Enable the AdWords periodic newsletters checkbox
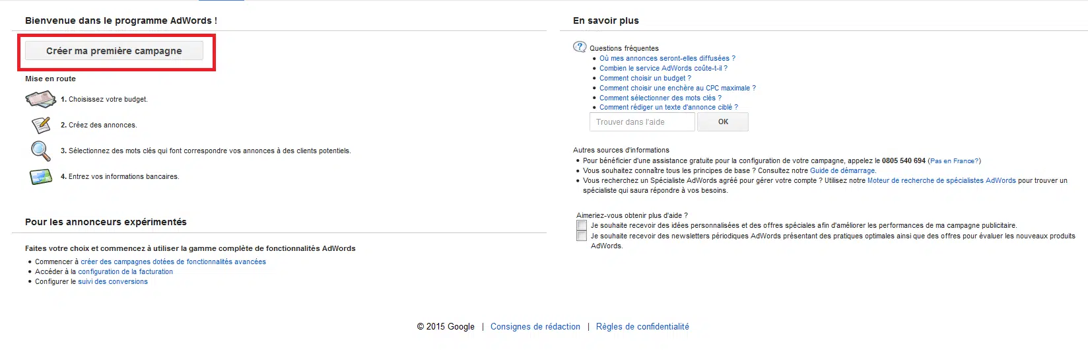The height and width of the screenshot is (350, 1088). [x=582, y=236]
